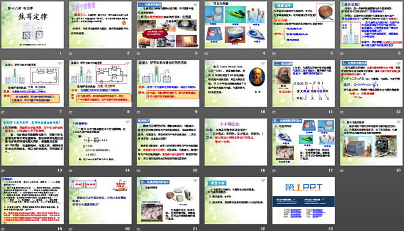Select slide 20 thumbnail with sailing ship graphic
This screenshot has width=404, height=231.
100,200
